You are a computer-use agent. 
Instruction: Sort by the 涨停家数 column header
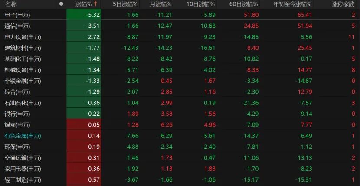(x=343, y=4)
